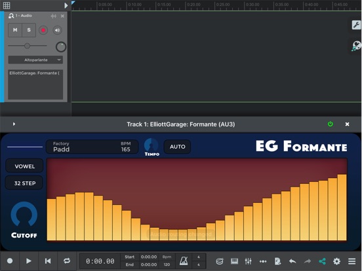Open the drum pad icon
This screenshot has width=362, height=271.
[x=220, y=261]
